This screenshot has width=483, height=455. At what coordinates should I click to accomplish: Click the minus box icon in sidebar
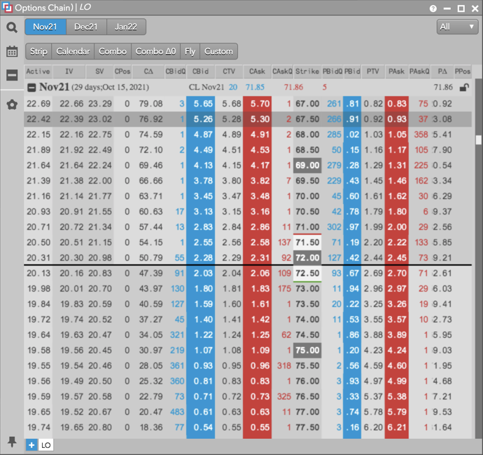click(12, 76)
